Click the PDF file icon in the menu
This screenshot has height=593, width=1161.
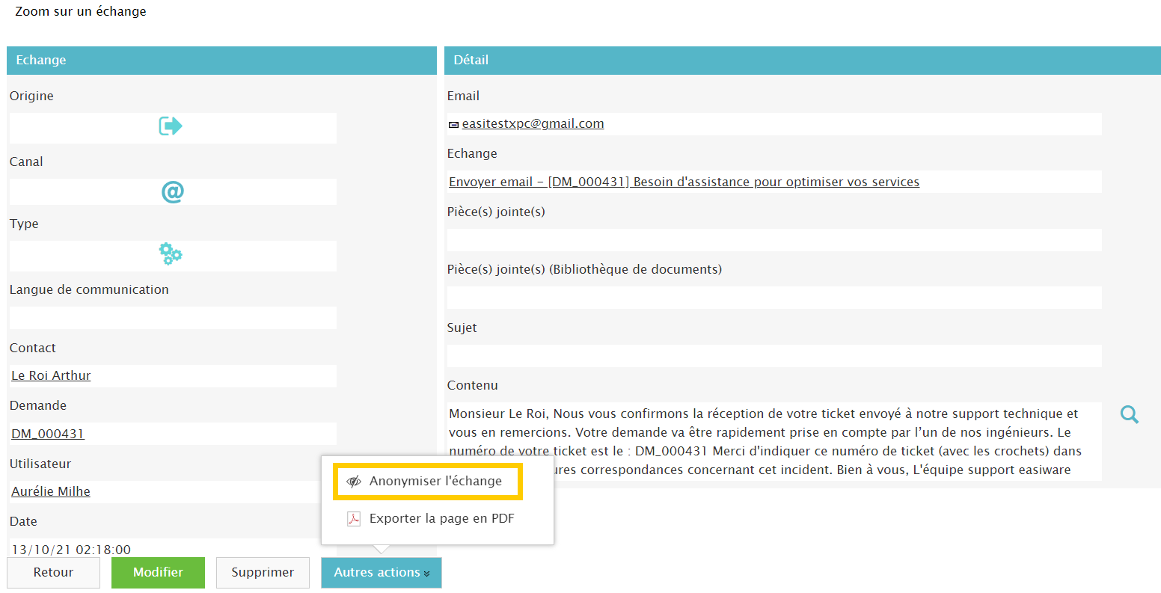coord(354,519)
